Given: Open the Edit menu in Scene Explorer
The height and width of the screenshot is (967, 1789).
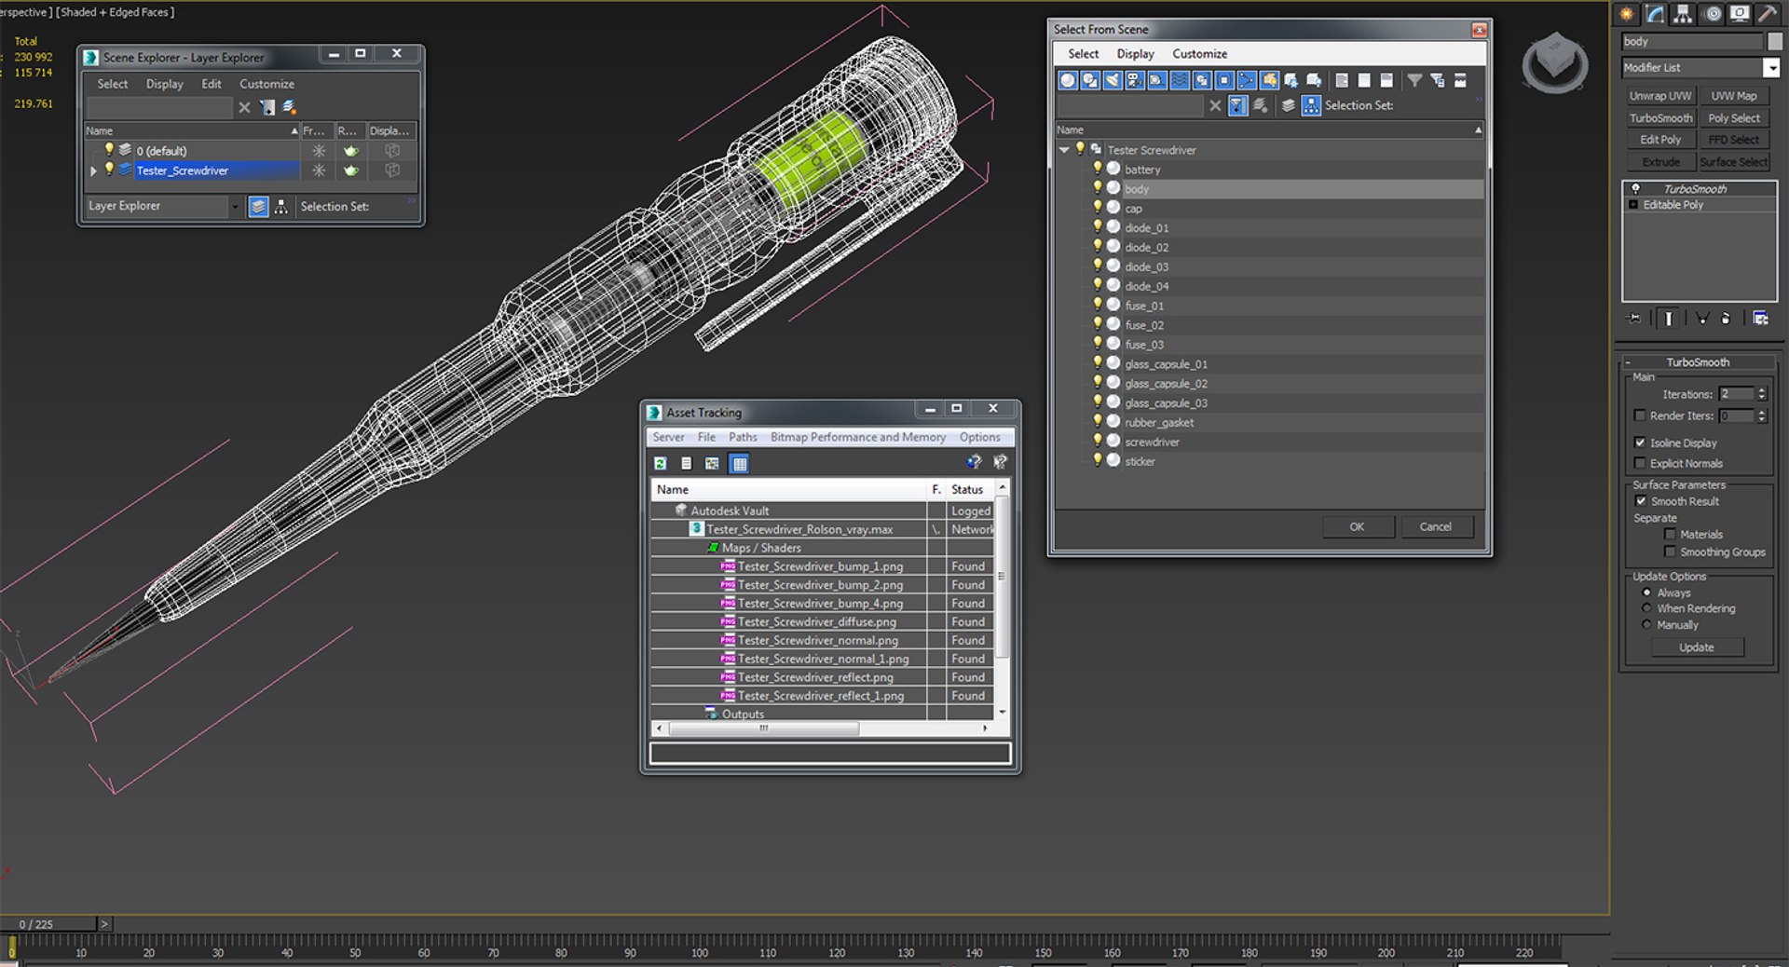Looking at the screenshot, I should coord(212,84).
